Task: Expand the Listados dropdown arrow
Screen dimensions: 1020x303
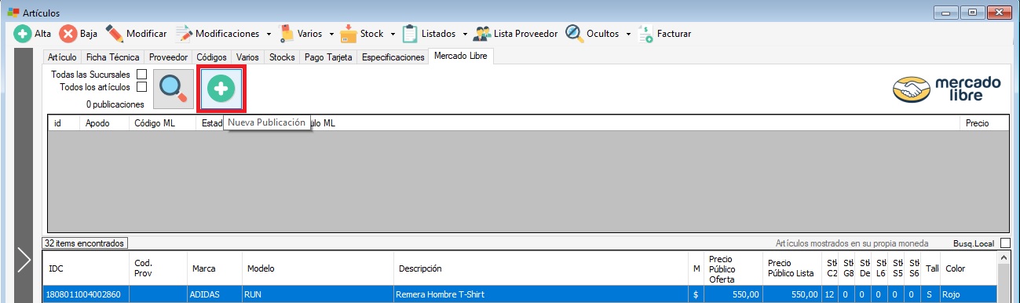Action: [x=465, y=35]
